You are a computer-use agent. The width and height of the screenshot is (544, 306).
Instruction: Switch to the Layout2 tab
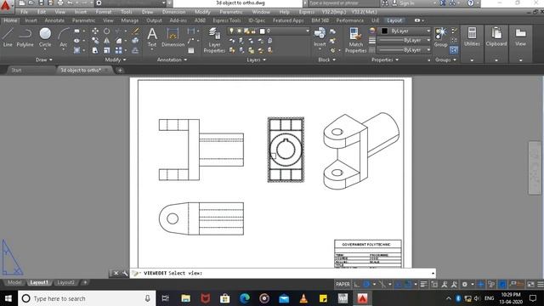click(65, 282)
